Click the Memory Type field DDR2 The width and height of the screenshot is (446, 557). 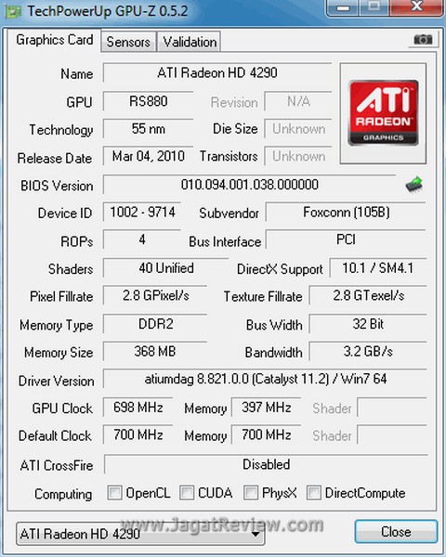[155, 324]
